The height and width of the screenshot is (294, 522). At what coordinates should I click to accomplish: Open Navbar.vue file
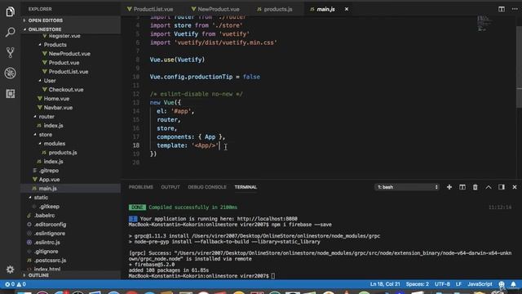pos(58,108)
